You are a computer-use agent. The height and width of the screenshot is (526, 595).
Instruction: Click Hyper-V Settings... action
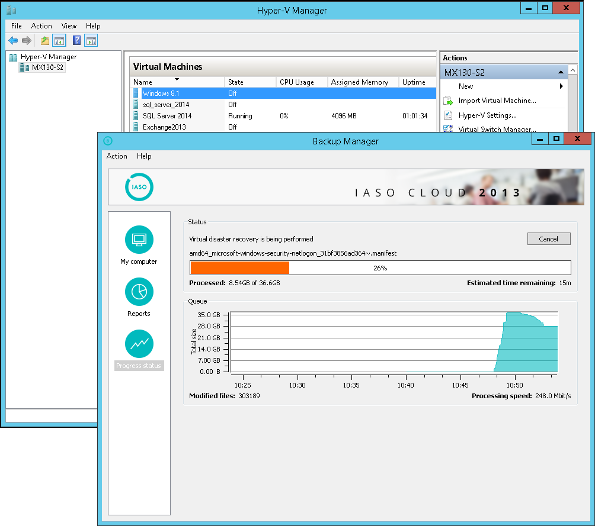[487, 115]
